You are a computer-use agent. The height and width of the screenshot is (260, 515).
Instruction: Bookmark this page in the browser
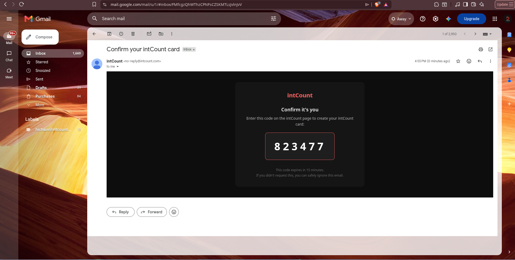(x=94, y=4)
